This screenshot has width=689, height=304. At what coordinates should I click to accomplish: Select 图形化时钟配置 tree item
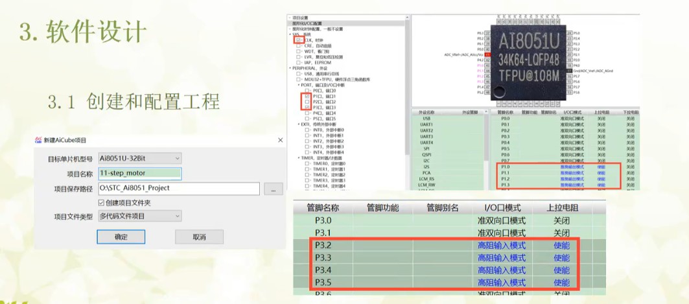(x=318, y=29)
